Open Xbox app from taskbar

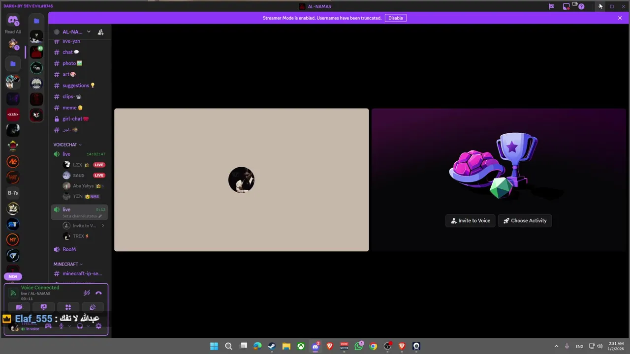pyautogui.click(x=301, y=346)
